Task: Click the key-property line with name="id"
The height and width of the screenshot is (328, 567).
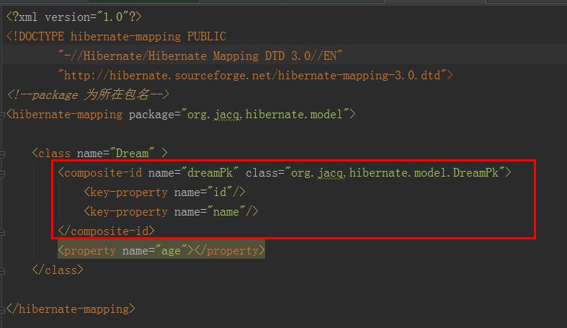Action: pos(164,192)
